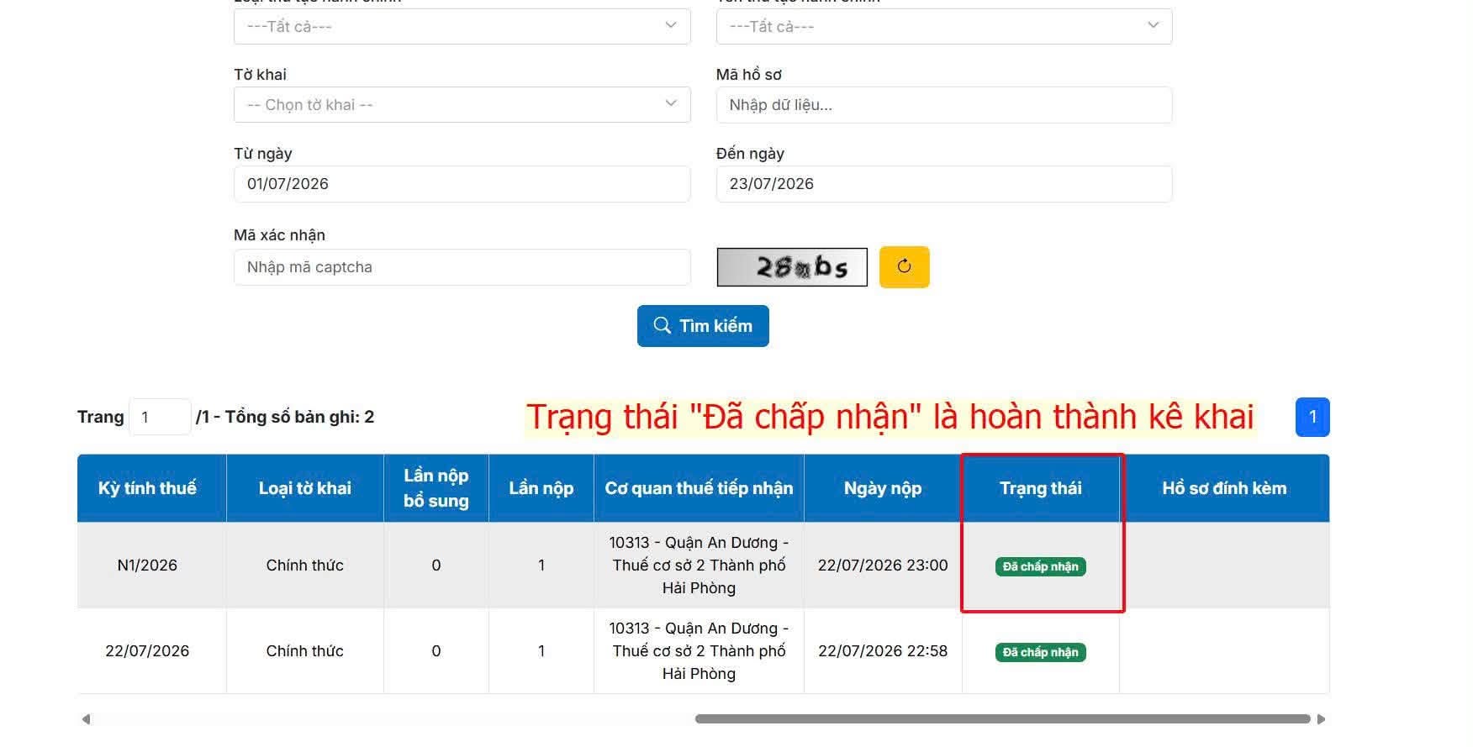Click the Trạng thái column header
This screenshot has width=1473, height=747.
[x=1041, y=488]
